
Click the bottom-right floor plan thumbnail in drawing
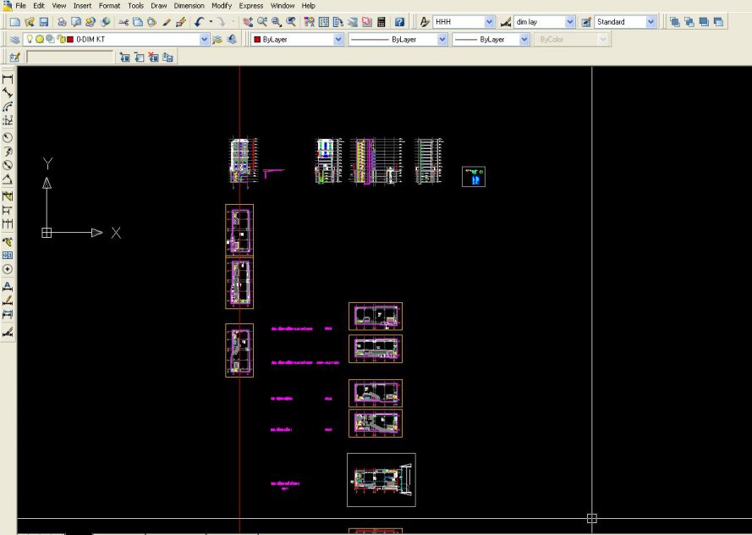381,480
